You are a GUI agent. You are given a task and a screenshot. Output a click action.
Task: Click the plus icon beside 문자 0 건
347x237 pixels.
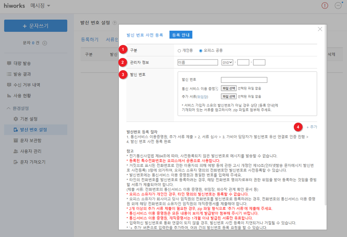[45, 43]
